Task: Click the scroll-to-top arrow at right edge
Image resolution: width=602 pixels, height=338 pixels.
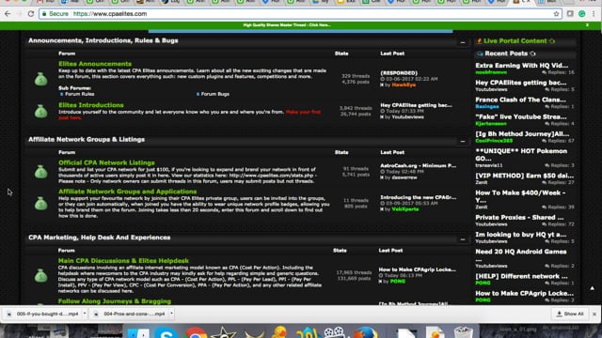Action: click(x=592, y=288)
